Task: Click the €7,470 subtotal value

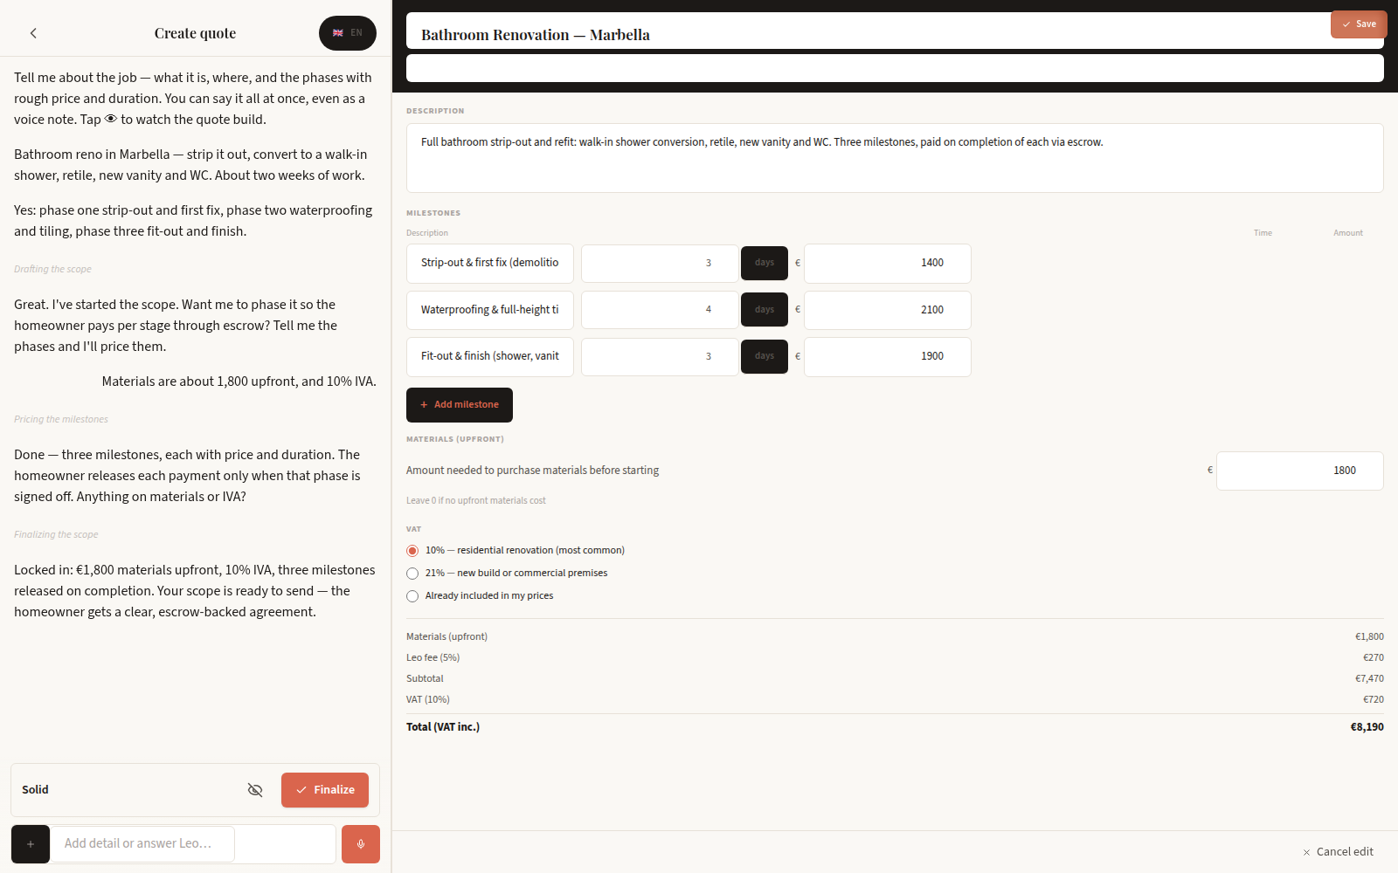Action: (x=1369, y=679)
